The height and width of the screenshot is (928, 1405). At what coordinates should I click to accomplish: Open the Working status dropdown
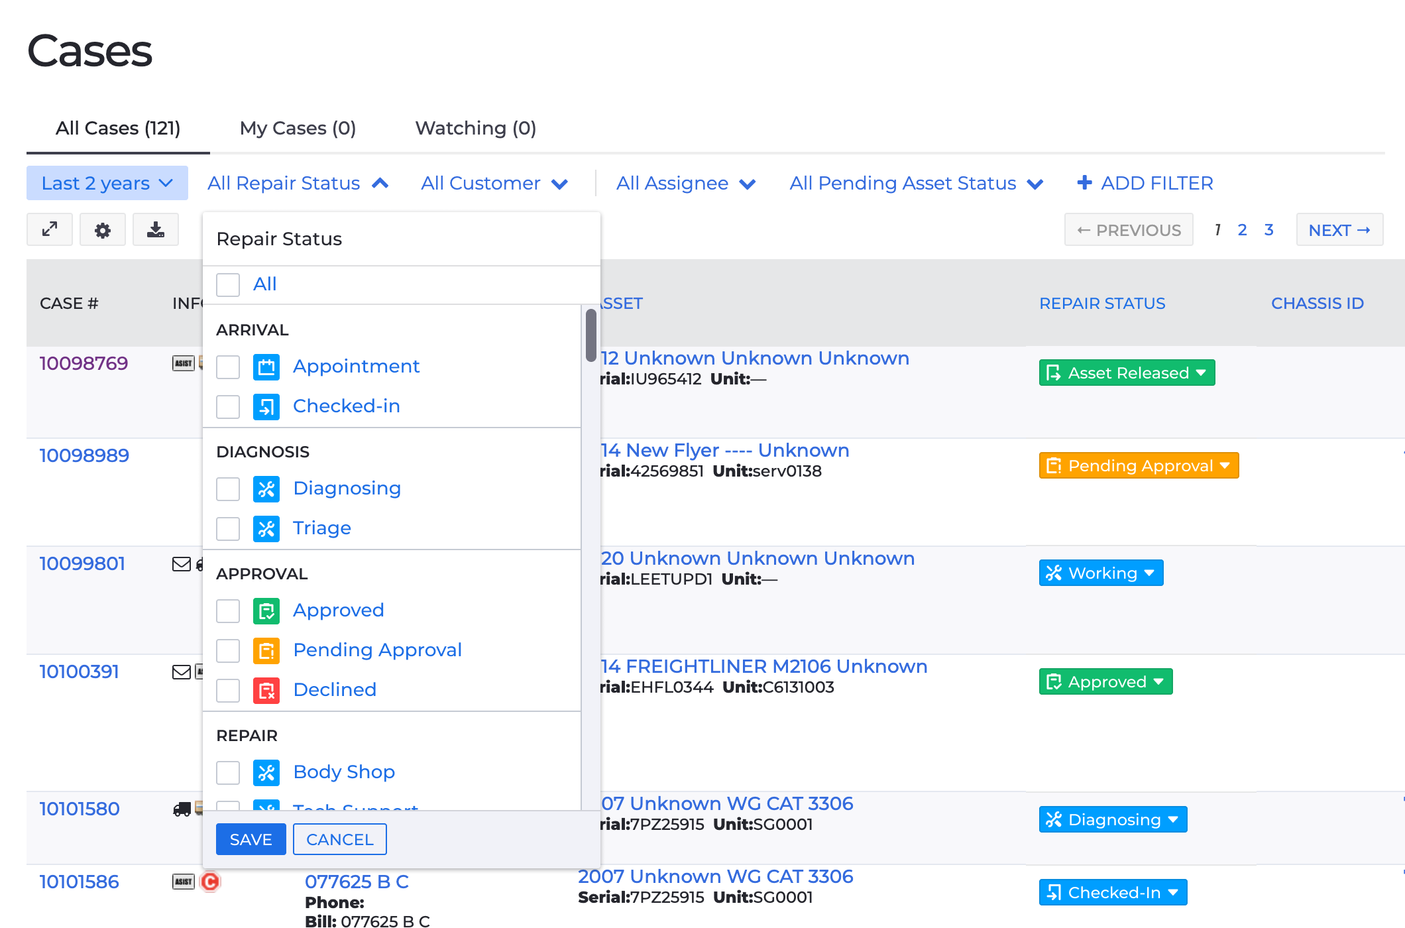1101,573
